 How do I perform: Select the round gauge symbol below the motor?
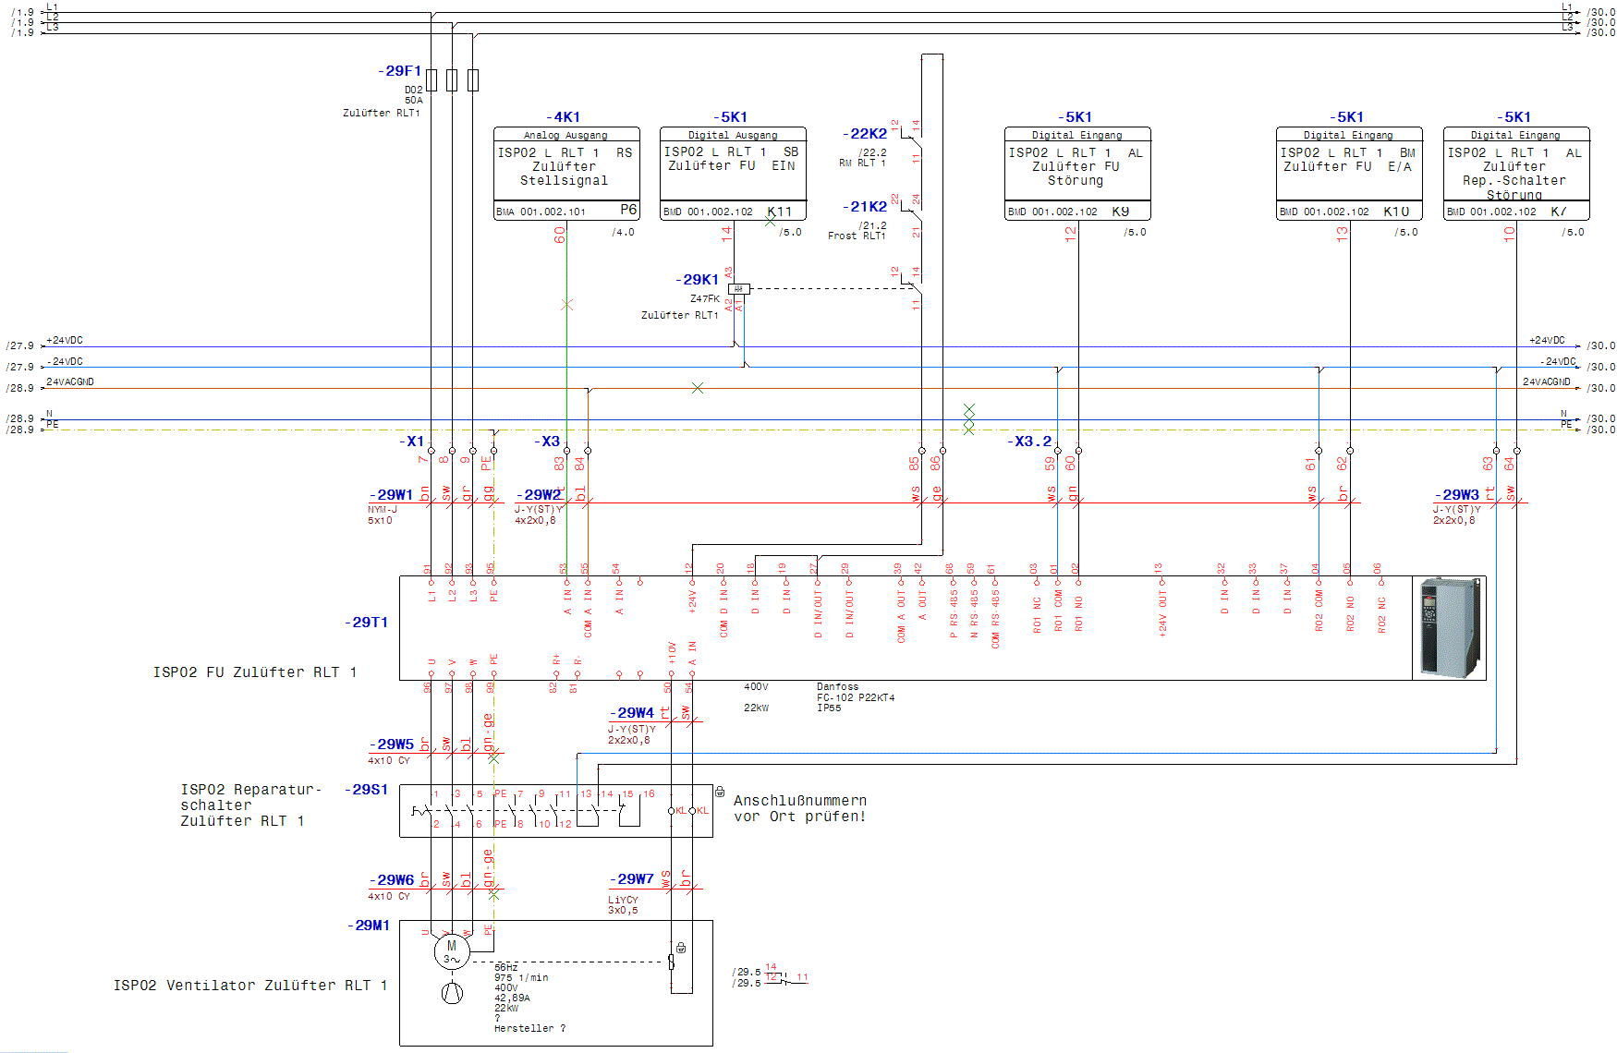click(x=452, y=994)
